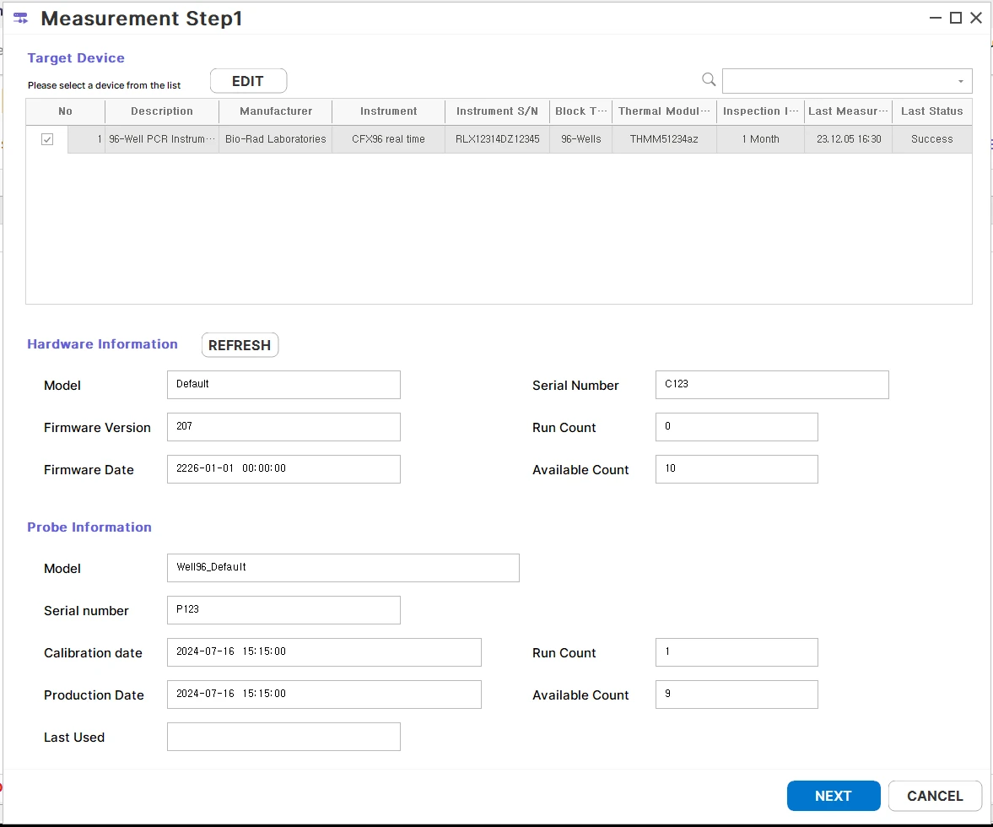Click the 'CFX96 real time' cell

[388, 139]
